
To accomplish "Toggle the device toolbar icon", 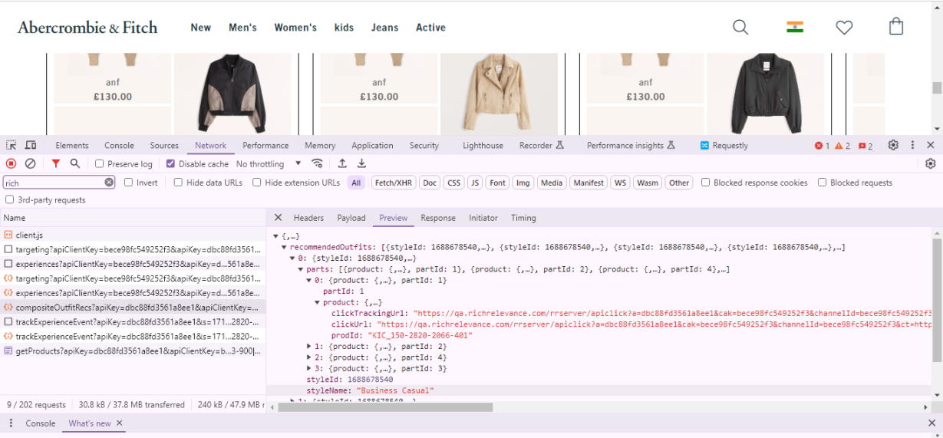I will coord(31,145).
